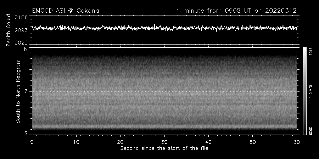This screenshot has height=159, width=319.
Task: Click the 2093 tick label on the zenith axis
Action: click(21, 30)
